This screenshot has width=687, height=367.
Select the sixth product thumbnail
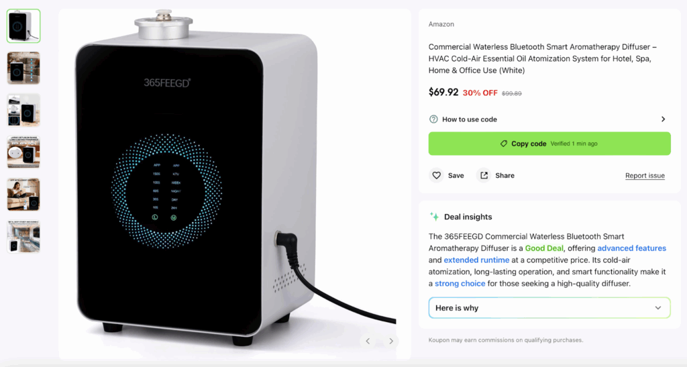(23, 236)
